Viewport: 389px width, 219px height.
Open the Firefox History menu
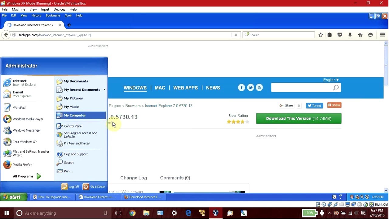coord(36,16)
